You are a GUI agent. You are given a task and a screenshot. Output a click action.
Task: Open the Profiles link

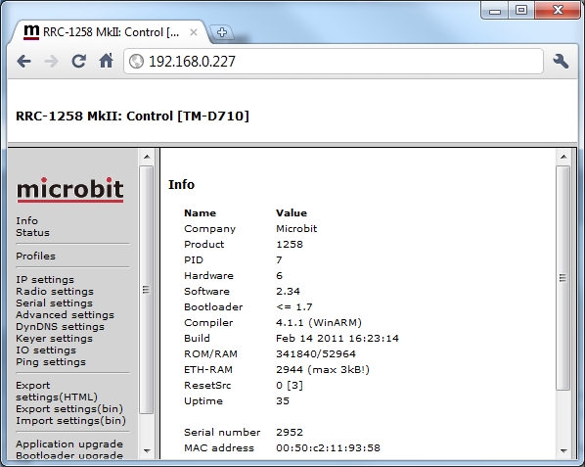(36, 257)
